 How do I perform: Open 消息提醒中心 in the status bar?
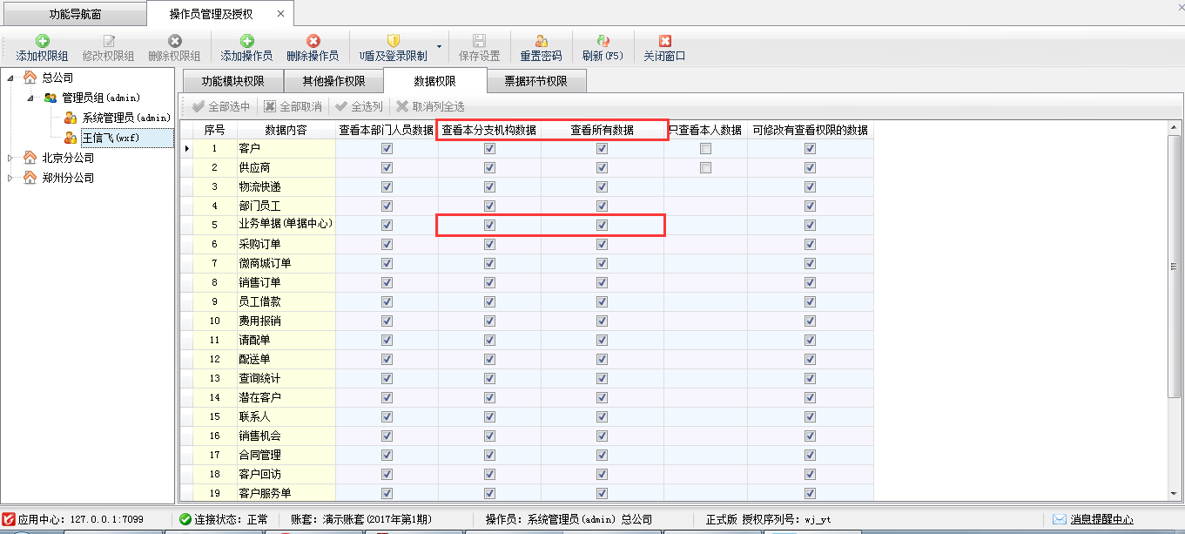coord(1093,519)
